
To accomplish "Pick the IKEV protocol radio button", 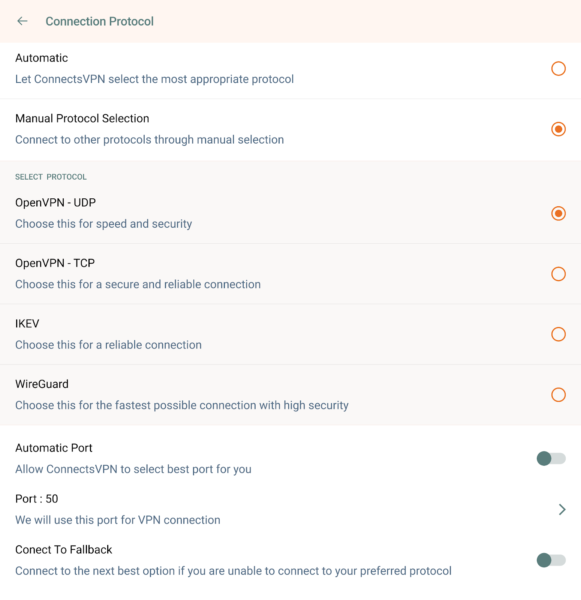I will 558,334.
